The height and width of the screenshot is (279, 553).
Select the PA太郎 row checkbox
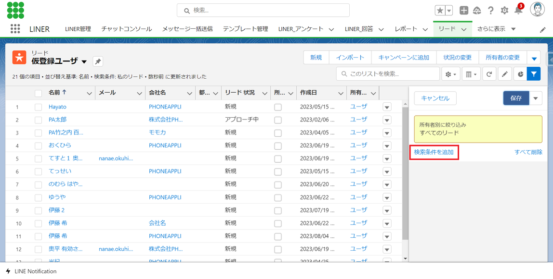tap(38, 120)
